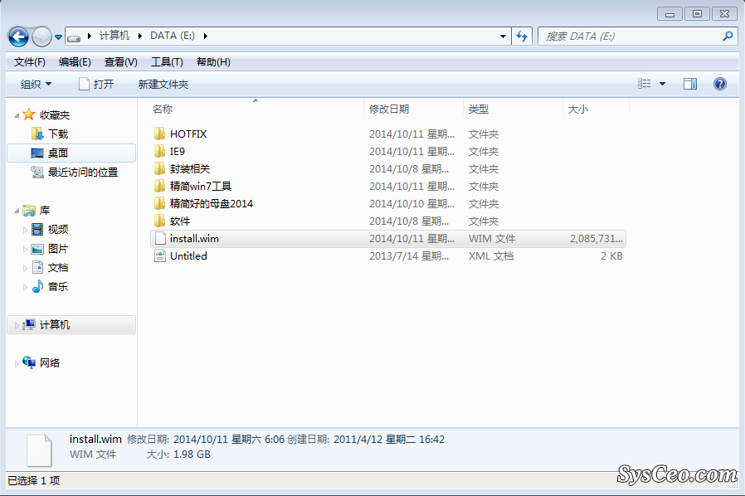Expand the 视频 library node

pyautogui.click(x=25, y=230)
